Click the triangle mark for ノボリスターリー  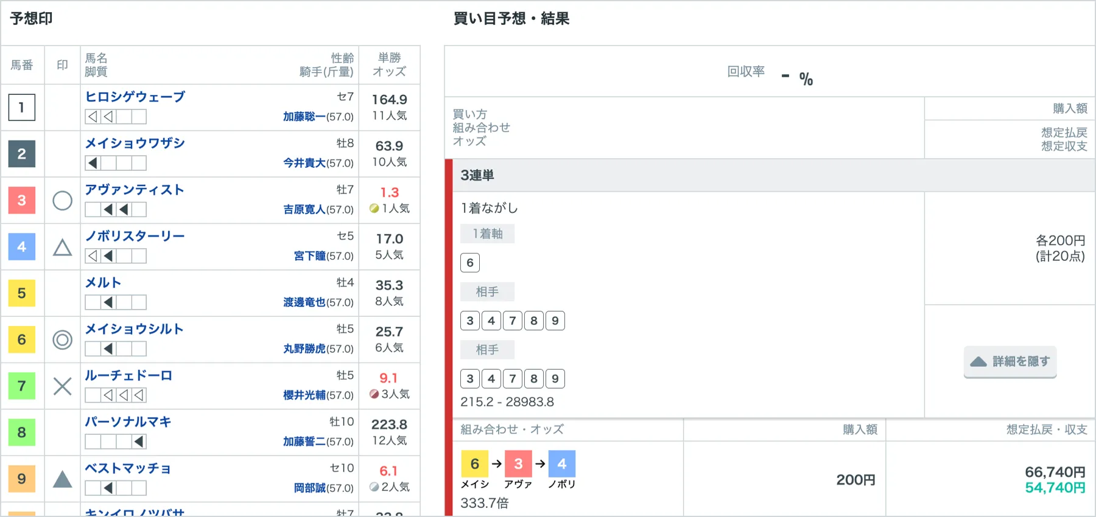(62, 247)
